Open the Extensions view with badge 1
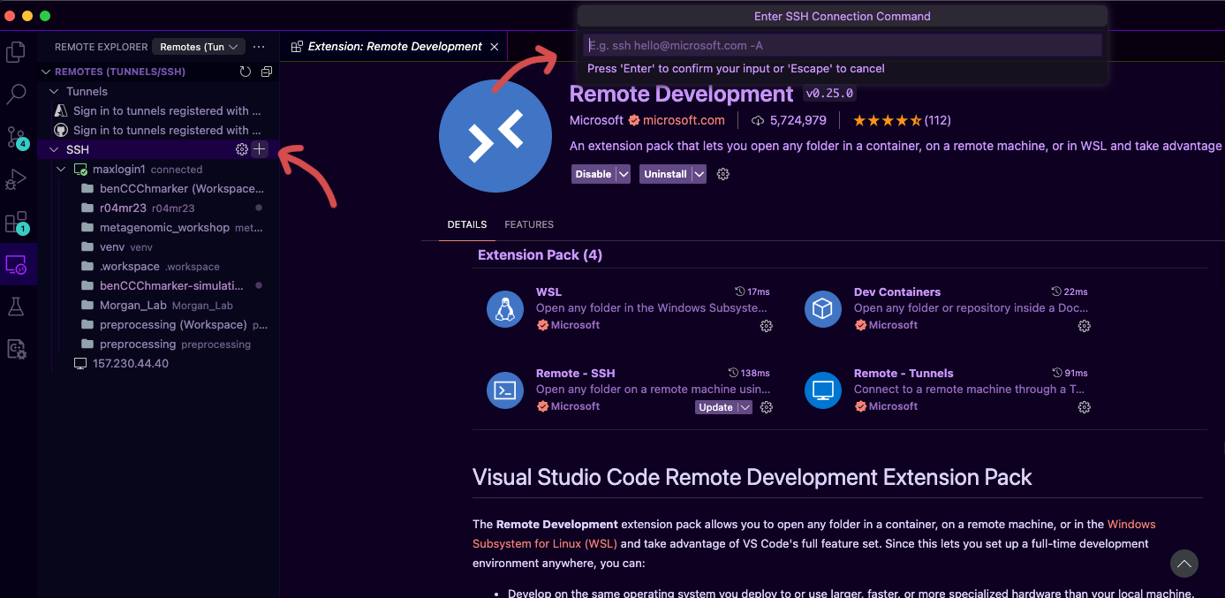1225x598 pixels. pos(17,223)
